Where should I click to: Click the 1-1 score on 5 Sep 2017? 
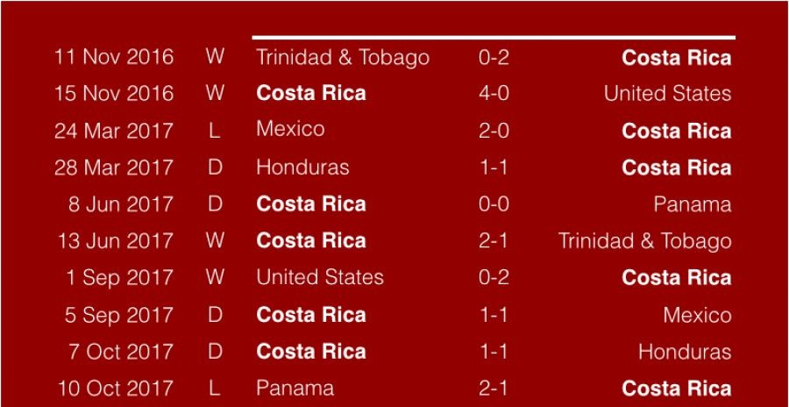click(x=494, y=315)
